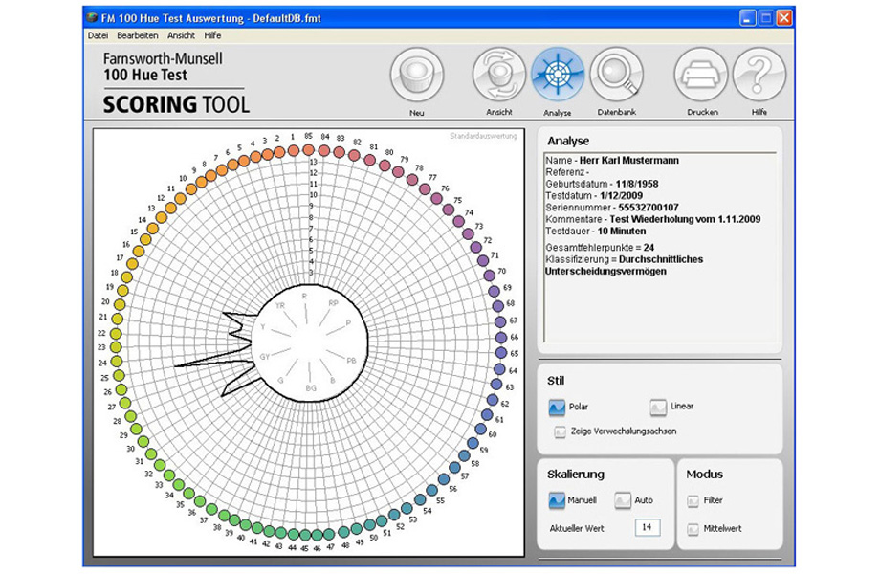Open the Ansicht view icon
This screenshot has width=880, height=574.
[499, 76]
